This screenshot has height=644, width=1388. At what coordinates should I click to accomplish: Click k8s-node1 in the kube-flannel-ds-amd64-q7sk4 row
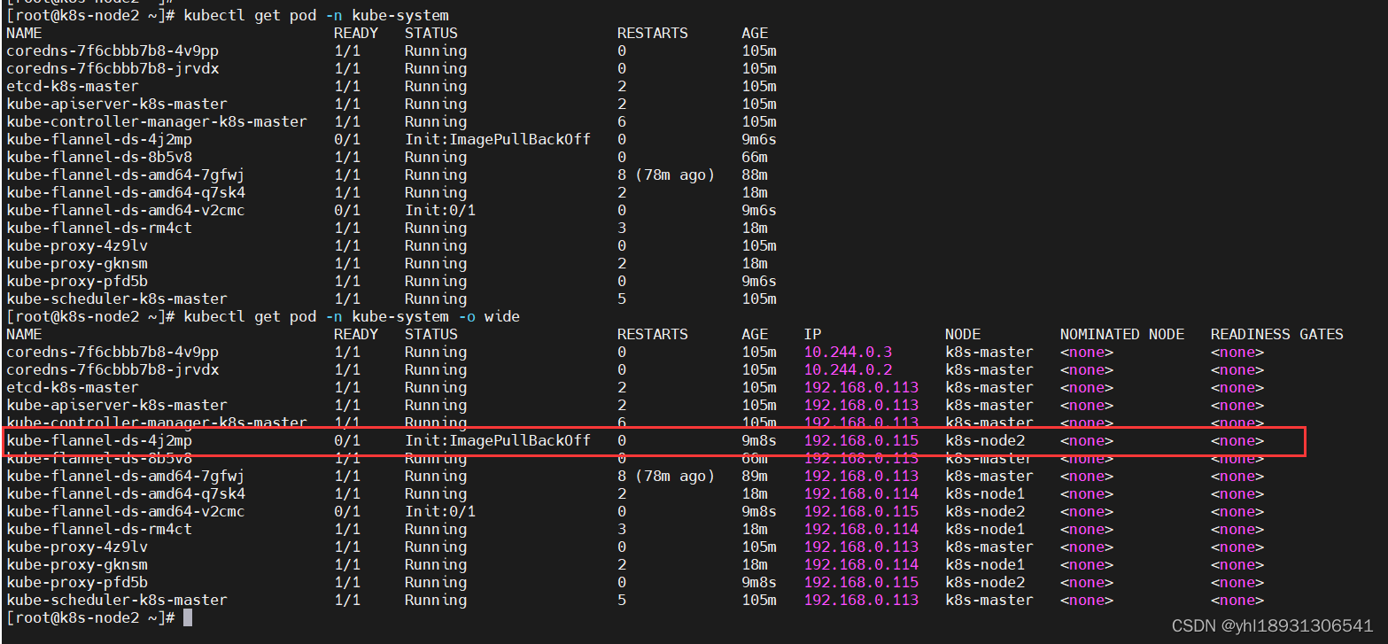(x=985, y=493)
